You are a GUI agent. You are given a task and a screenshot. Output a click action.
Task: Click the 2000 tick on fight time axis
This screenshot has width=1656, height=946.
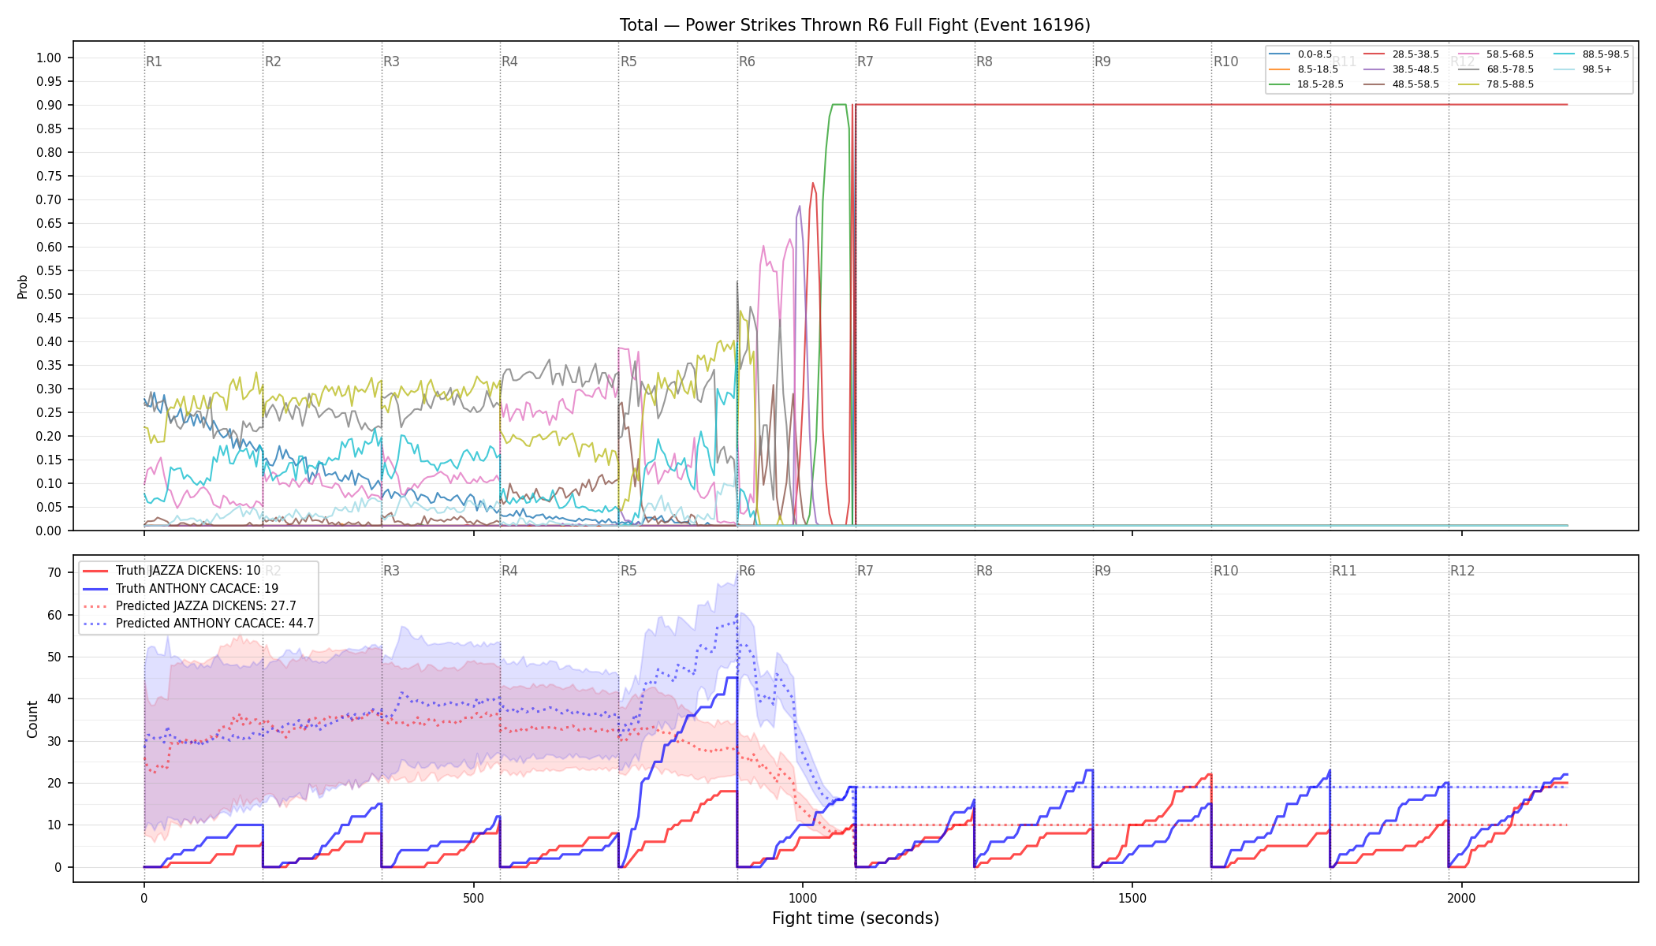click(1462, 898)
